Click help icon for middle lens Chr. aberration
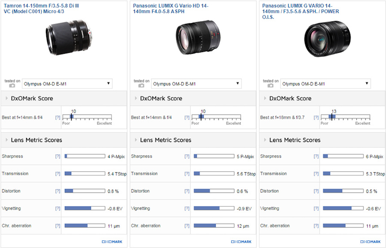Screen dimensions: 386x248 coord(187,226)
